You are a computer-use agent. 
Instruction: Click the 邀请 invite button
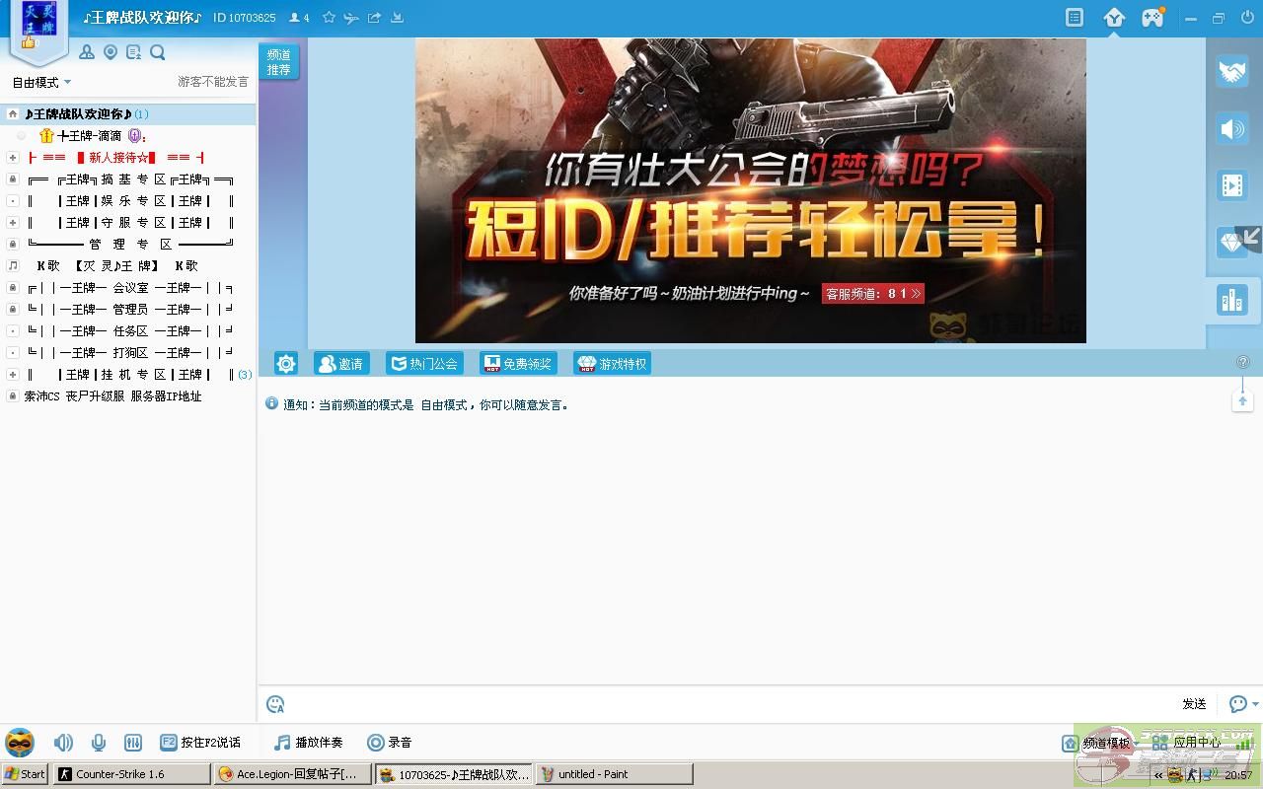coord(340,364)
